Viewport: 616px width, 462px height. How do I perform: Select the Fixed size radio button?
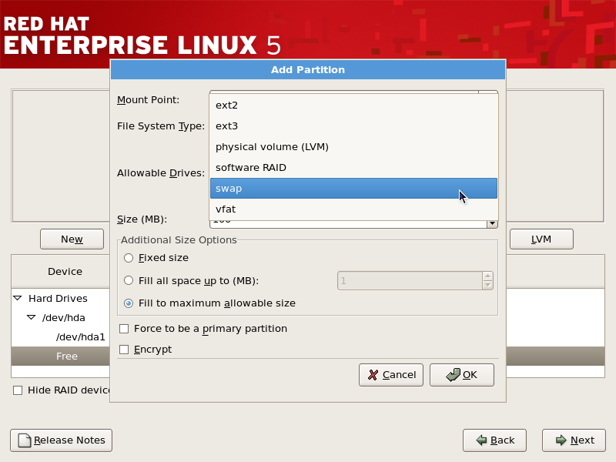pyautogui.click(x=129, y=258)
